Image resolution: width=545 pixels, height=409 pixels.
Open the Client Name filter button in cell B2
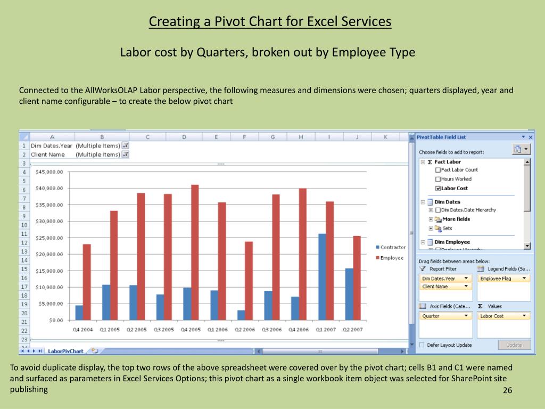click(126, 154)
